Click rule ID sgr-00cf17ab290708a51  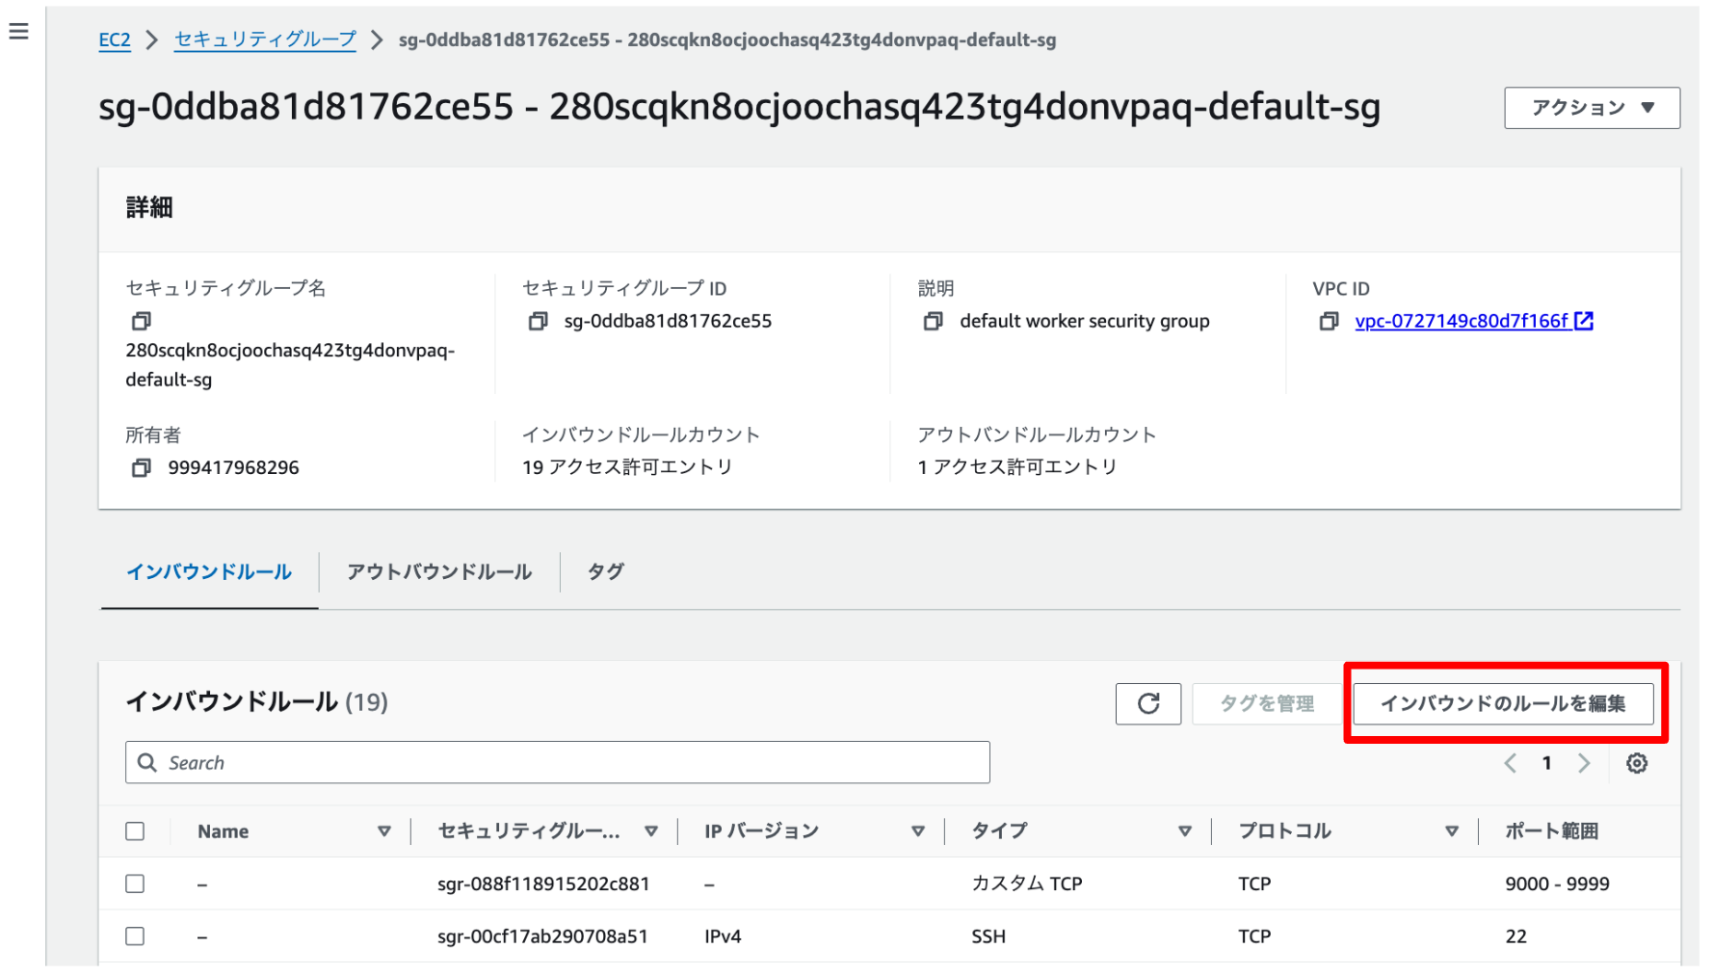click(542, 936)
